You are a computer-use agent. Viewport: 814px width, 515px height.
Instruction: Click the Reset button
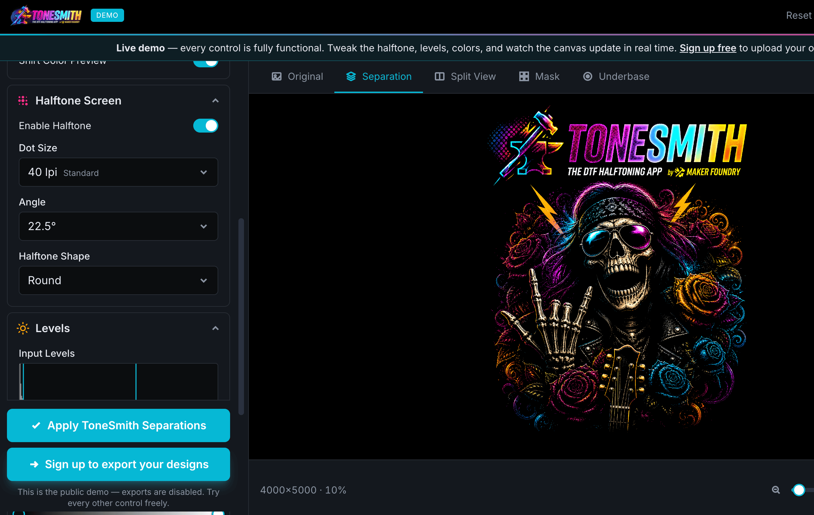click(799, 15)
